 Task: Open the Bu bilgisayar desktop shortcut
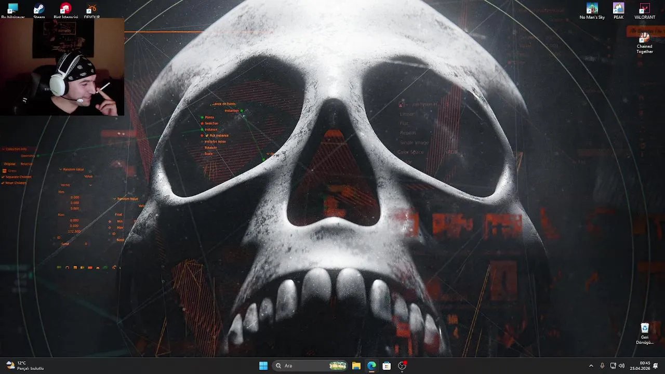click(x=12, y=10)
